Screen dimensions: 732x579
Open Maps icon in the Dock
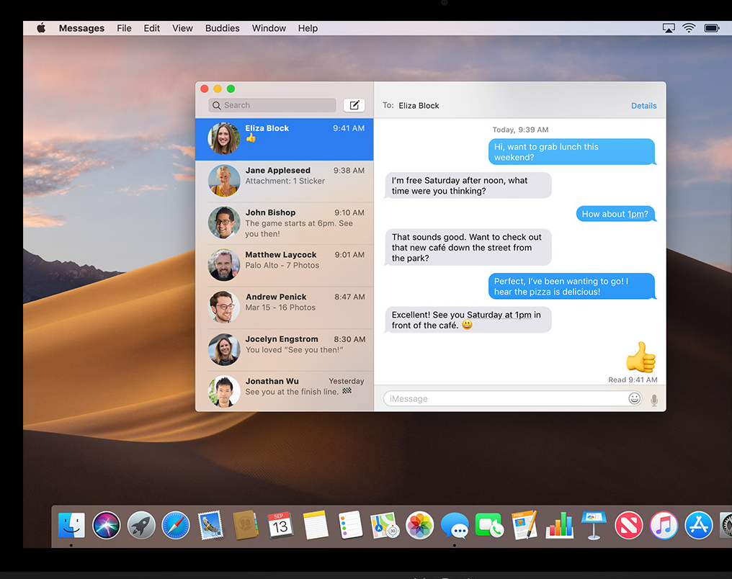(x=385, y=525)
